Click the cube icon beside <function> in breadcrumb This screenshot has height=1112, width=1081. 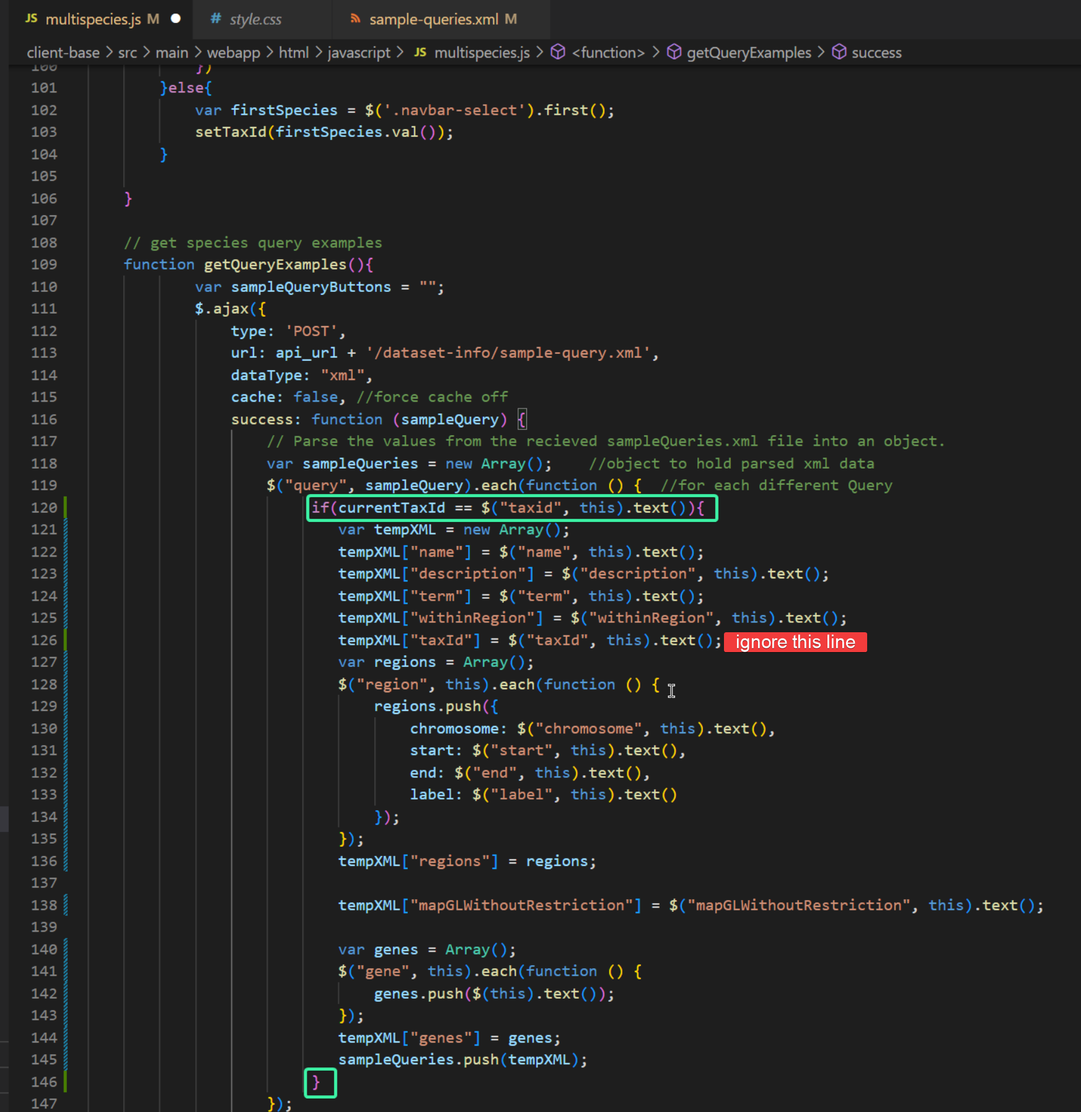[x=558, y=53]
